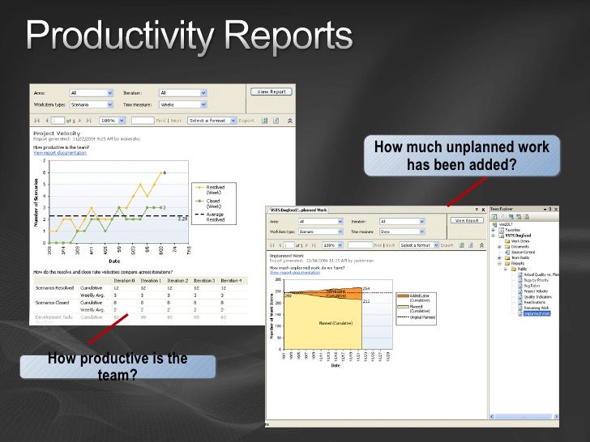Go to first page in Unplanned Work report
The height and width of the screenshot is (442, 590).
click(x=272, y=245)
